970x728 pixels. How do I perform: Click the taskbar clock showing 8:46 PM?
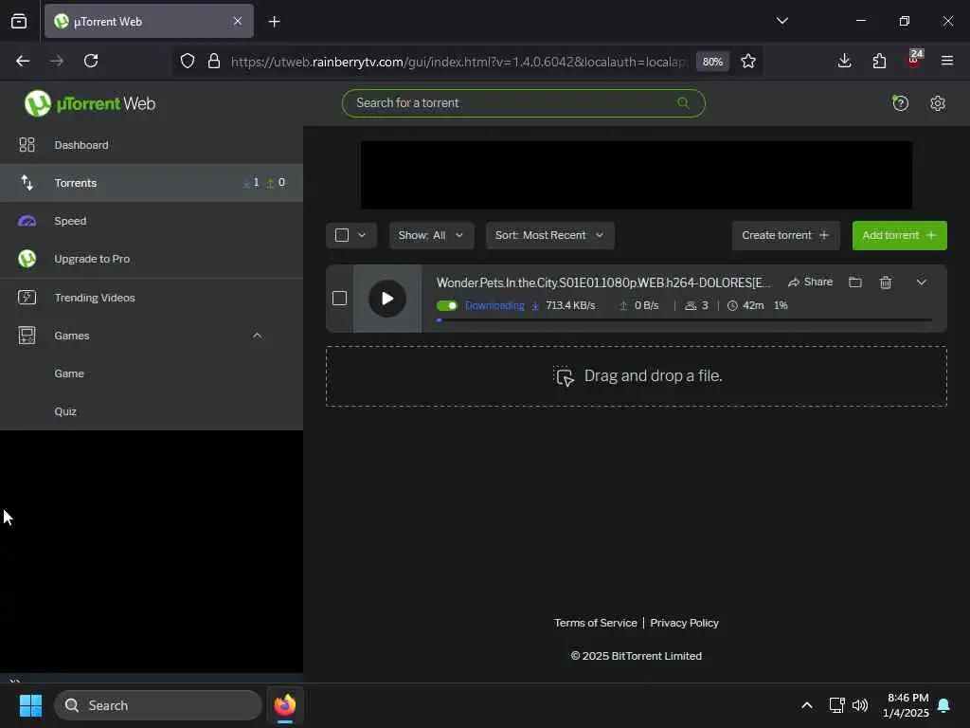[907, 705]
